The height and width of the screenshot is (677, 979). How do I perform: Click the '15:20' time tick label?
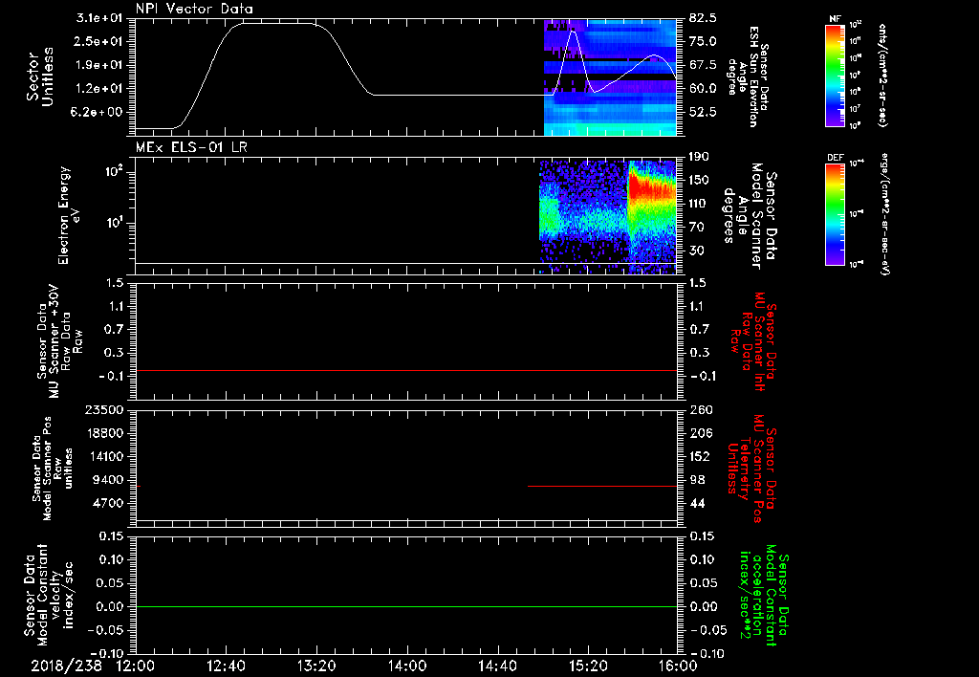click(588, 666)
